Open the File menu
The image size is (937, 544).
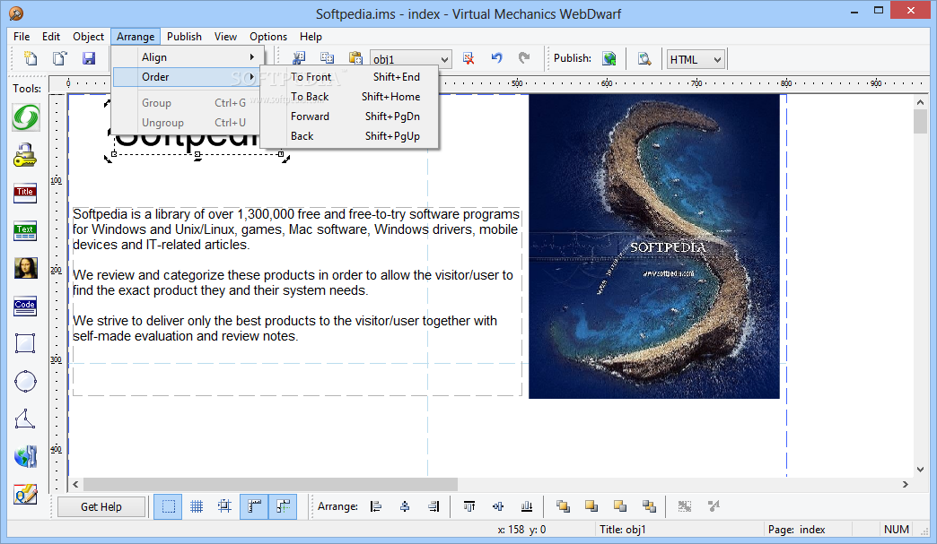click(x=22, y=37)
